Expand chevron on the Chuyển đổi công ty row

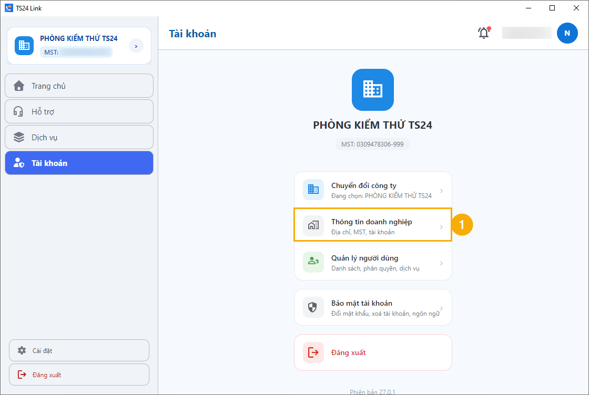[x=441, y=191]
